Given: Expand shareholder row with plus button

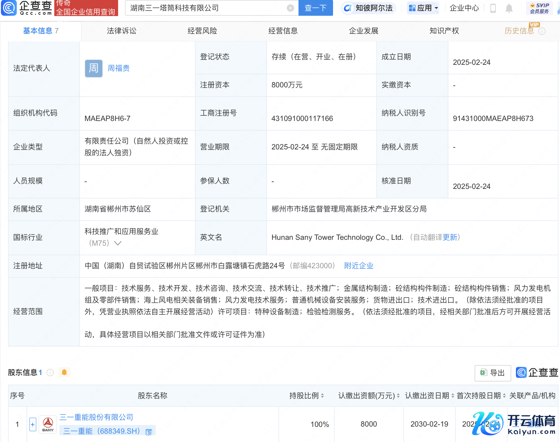Looking at the screenshot, I should coord(33,424).
